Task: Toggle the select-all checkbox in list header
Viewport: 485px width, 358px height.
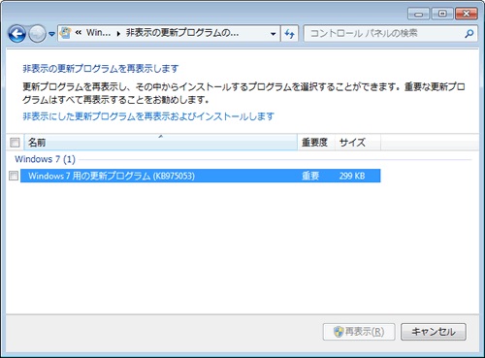Action: [15, 143]
